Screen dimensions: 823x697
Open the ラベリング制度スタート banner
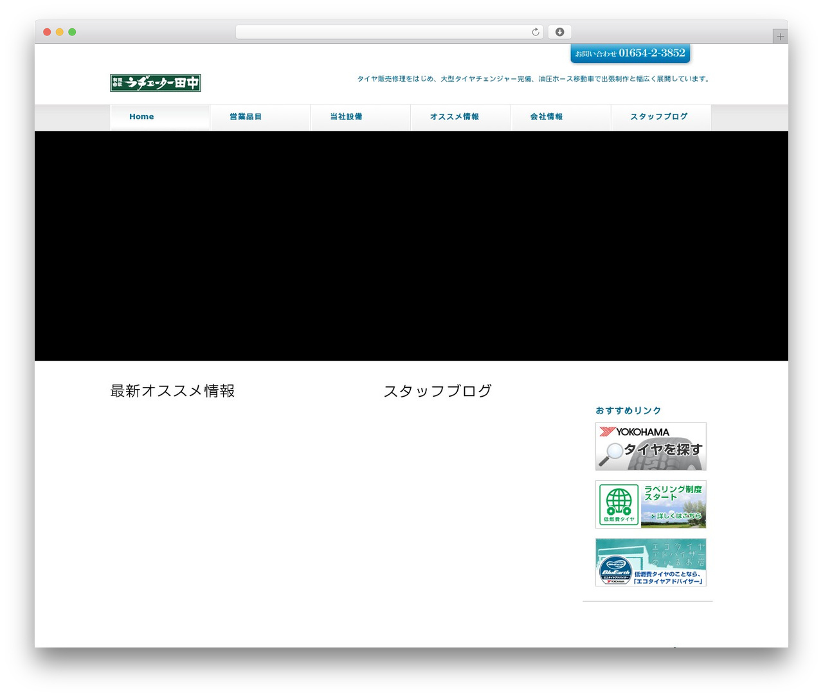[651, 504]
